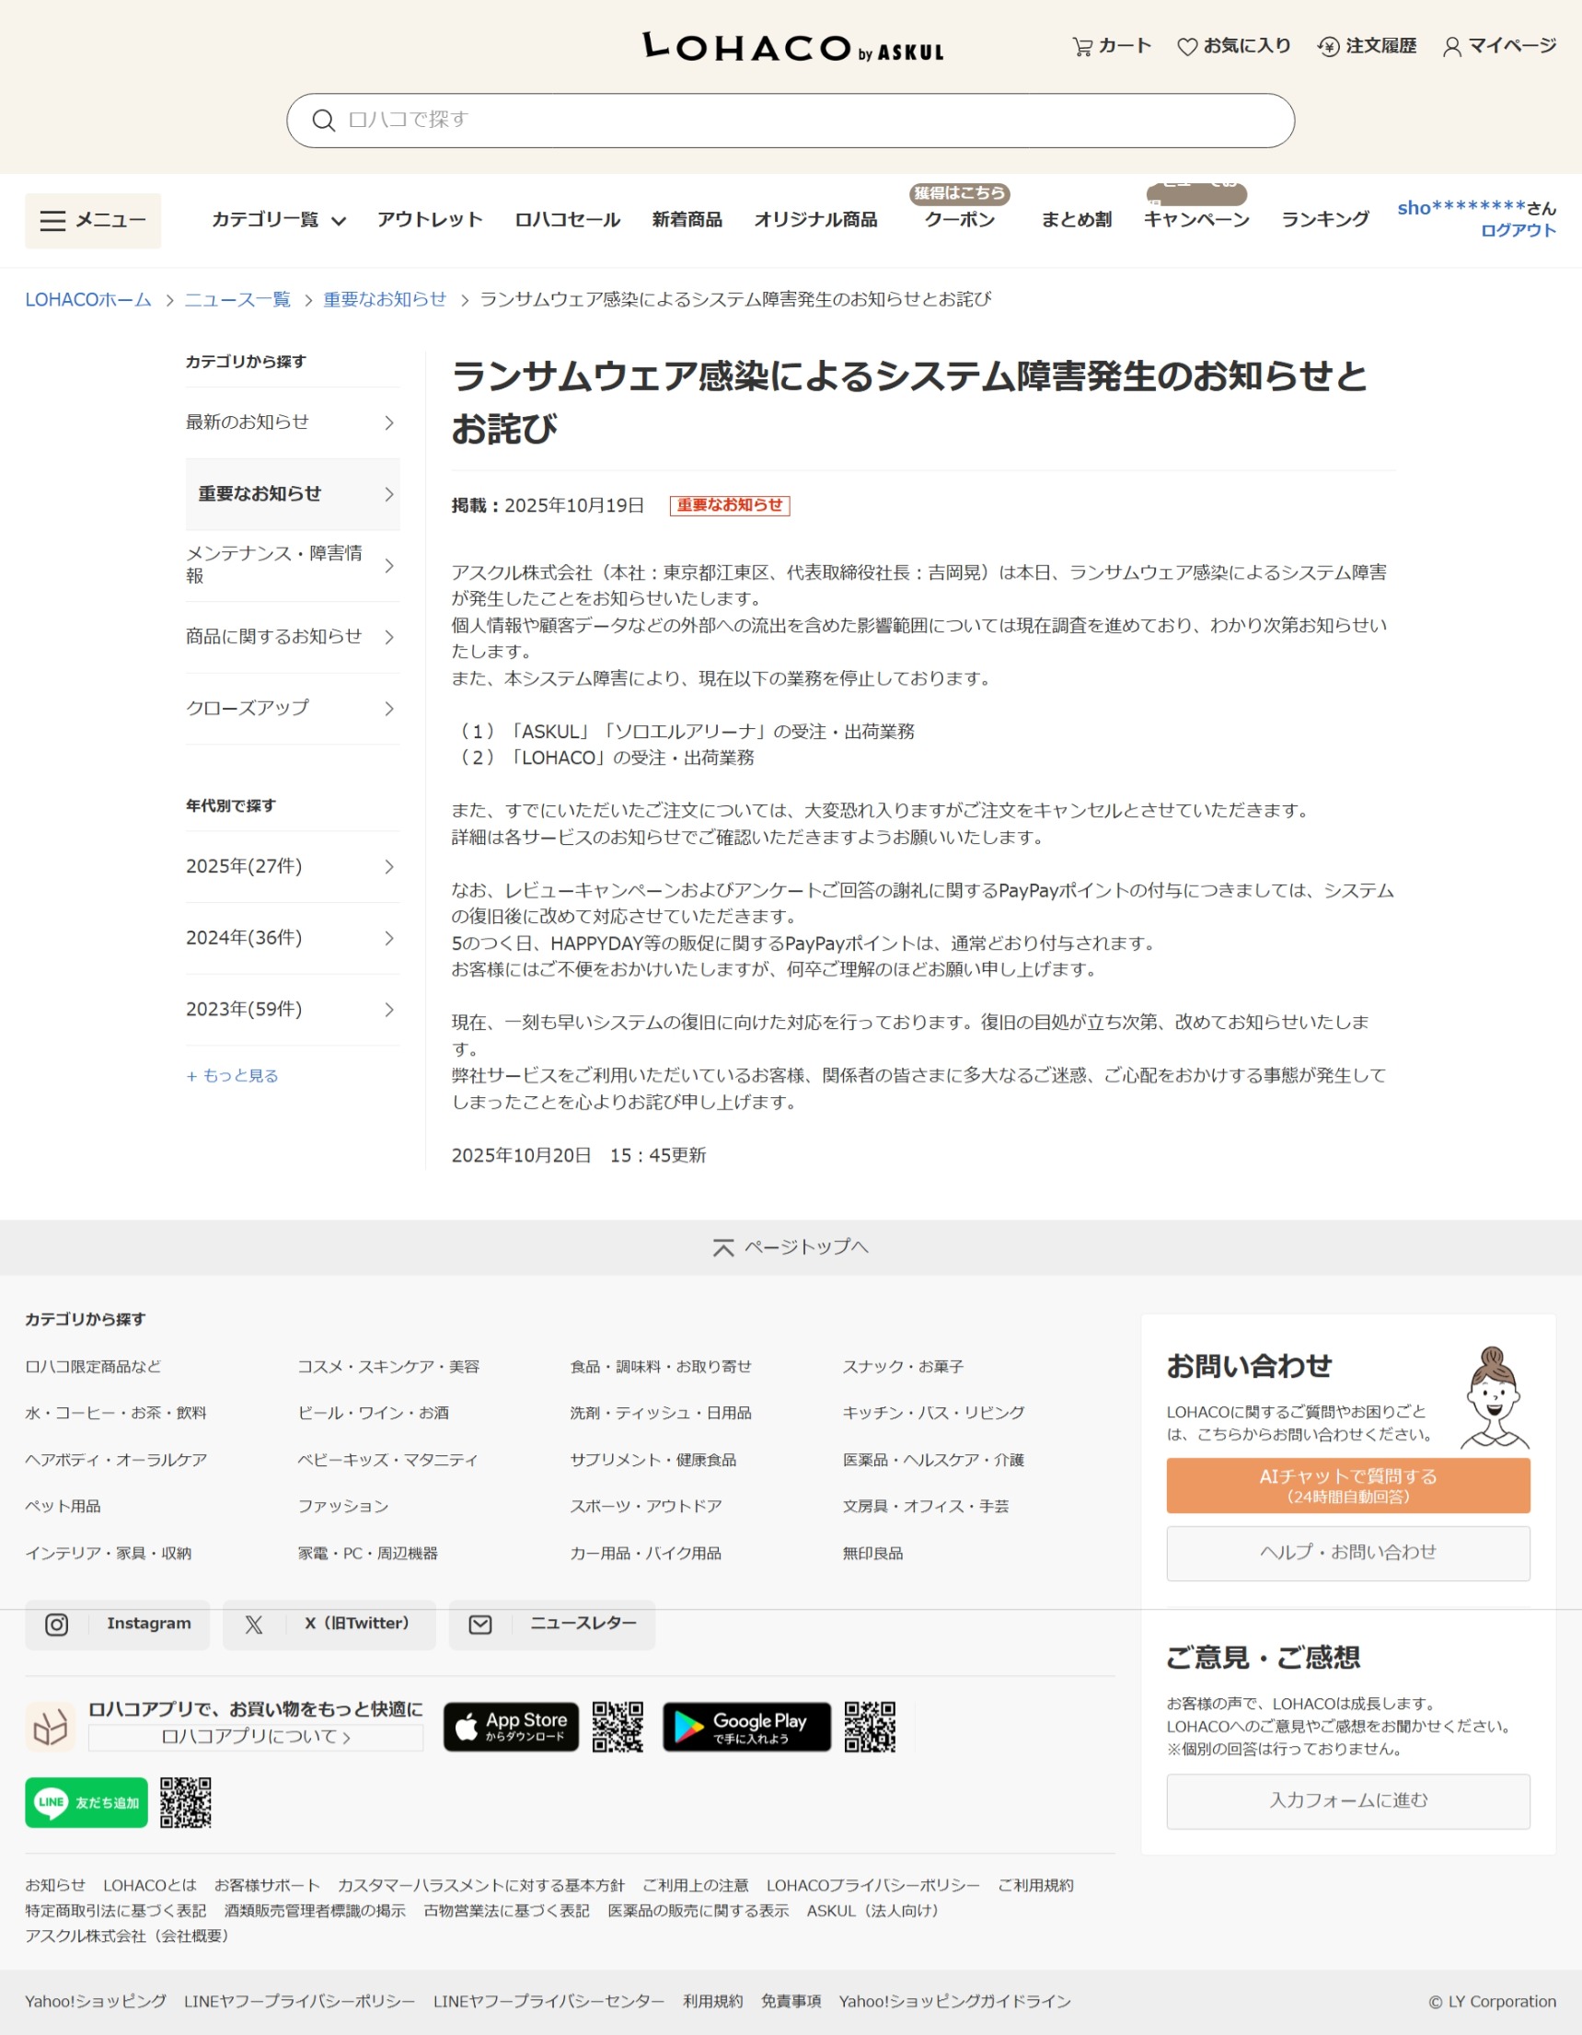The height and width of the screenshot is (2035, 1582).
Task: Open the hamburger メニュー button
Action: (x=92, y=221)
